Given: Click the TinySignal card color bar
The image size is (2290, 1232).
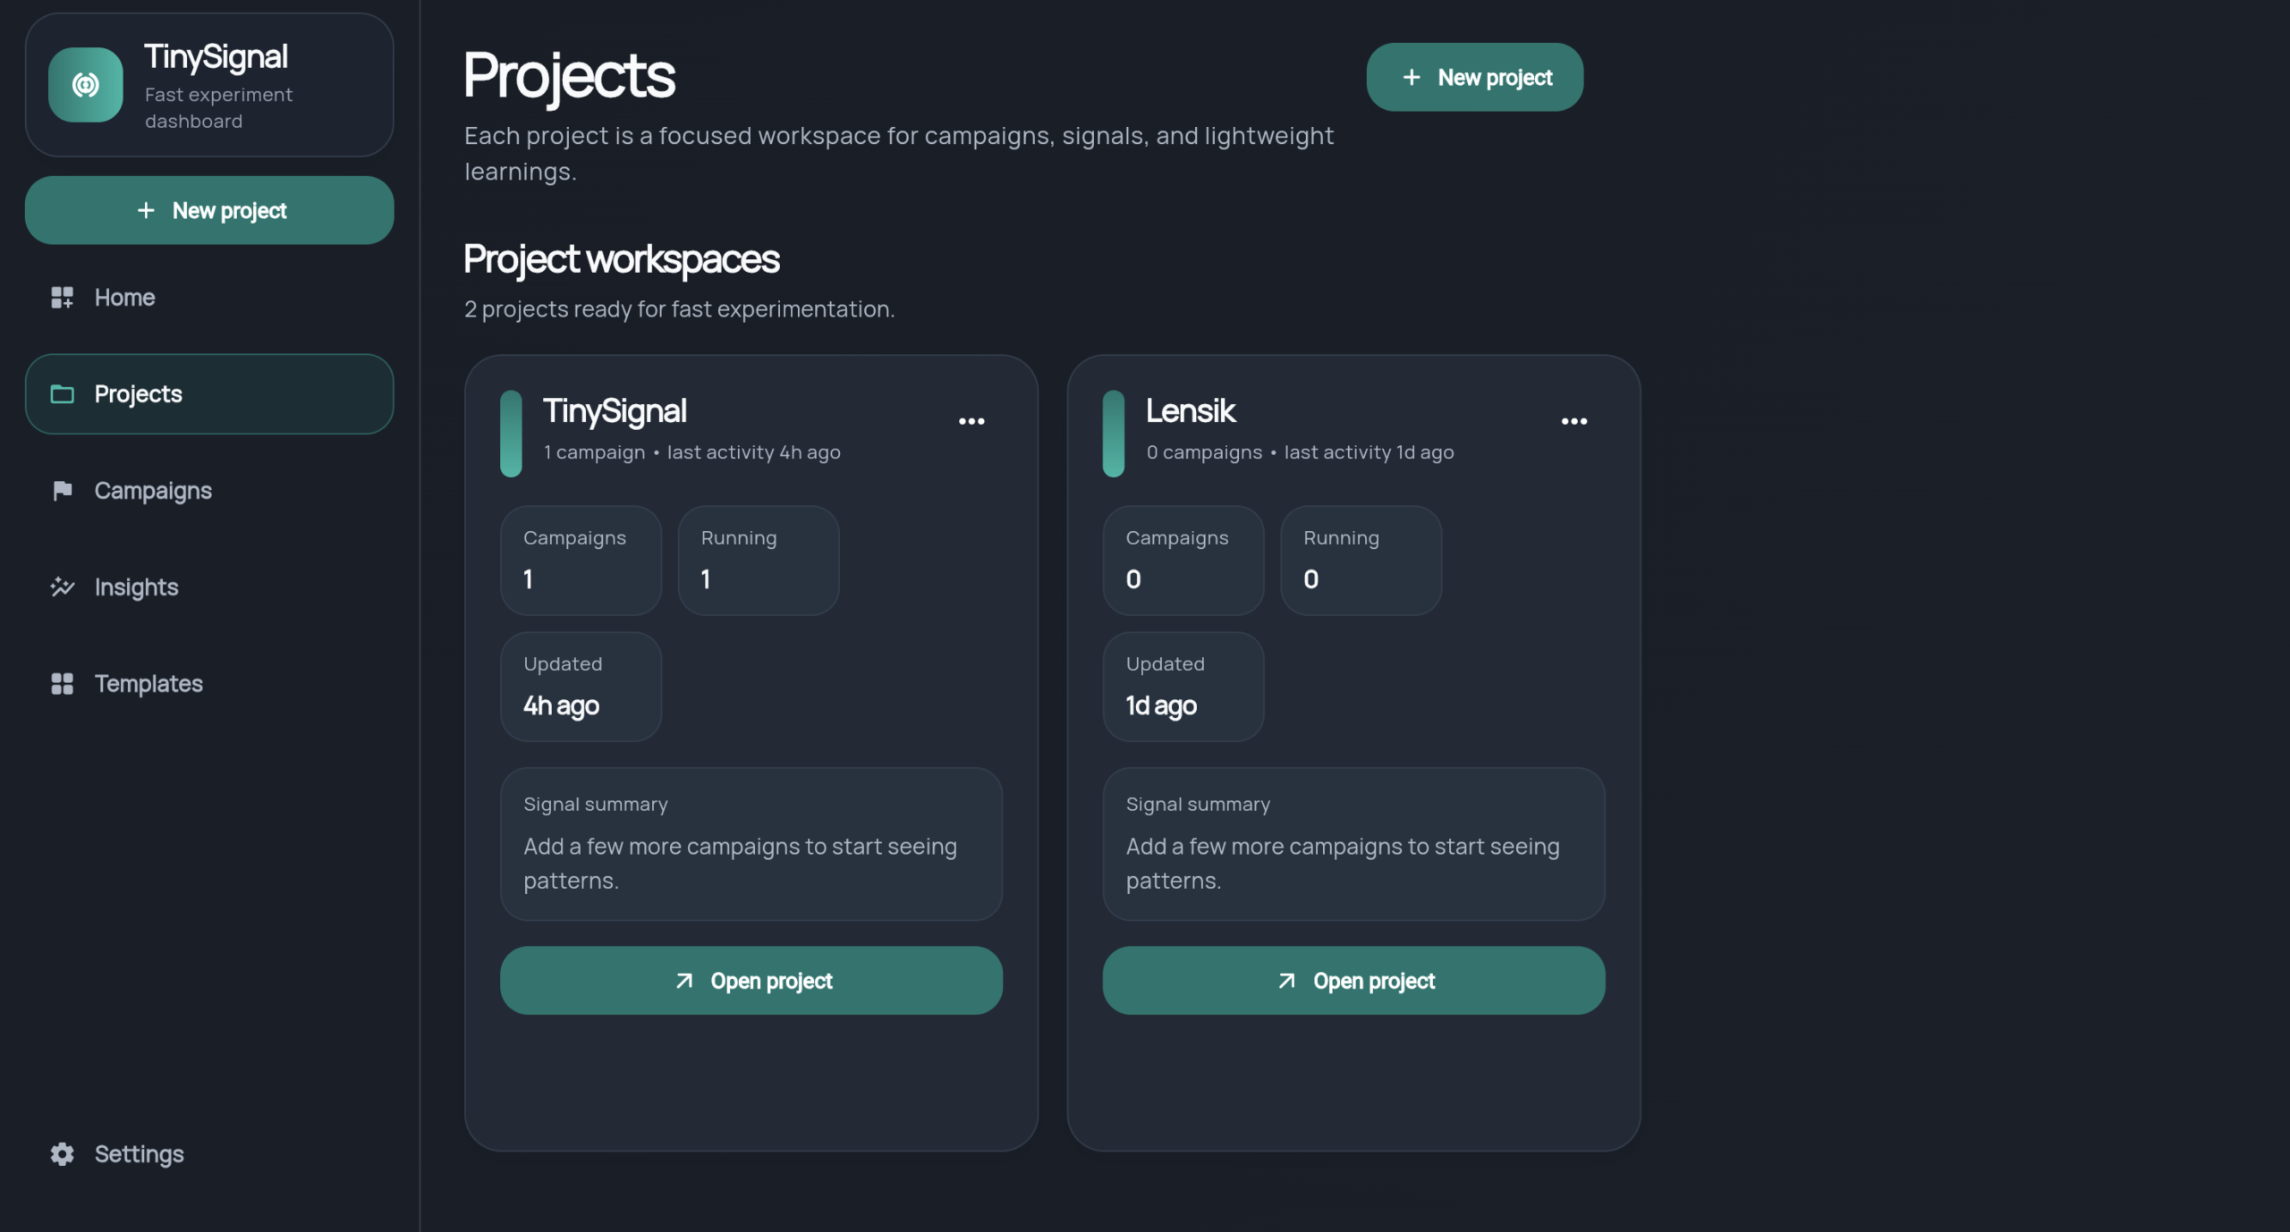Looking at the screenshot, I should 511,434.
